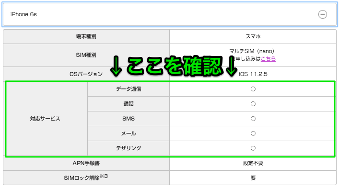Open the こちら application link
Image resolution: width=339 pixels, height=188 pixels.
tap(268, 59)
